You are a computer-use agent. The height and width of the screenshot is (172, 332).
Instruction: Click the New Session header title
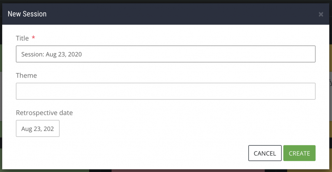click(x=27, y=14)
